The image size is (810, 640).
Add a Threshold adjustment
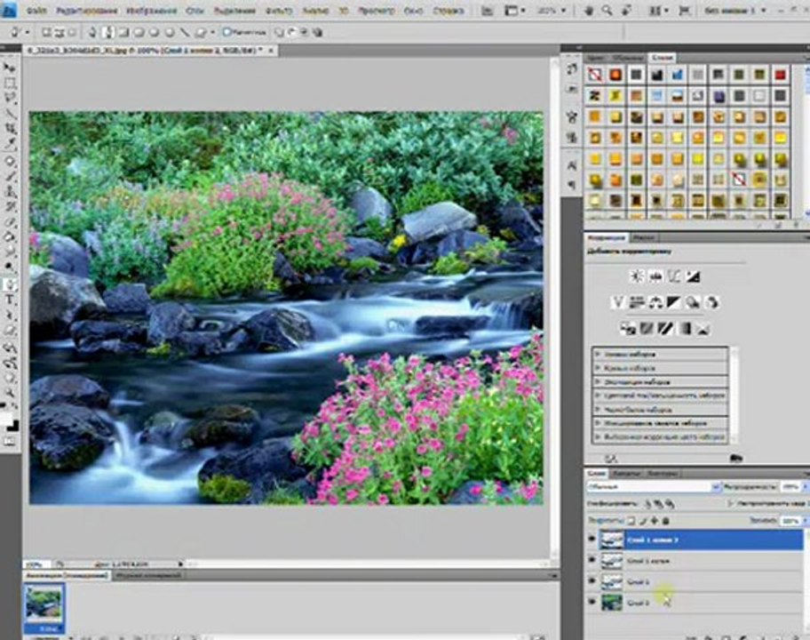tap(665, 328)
